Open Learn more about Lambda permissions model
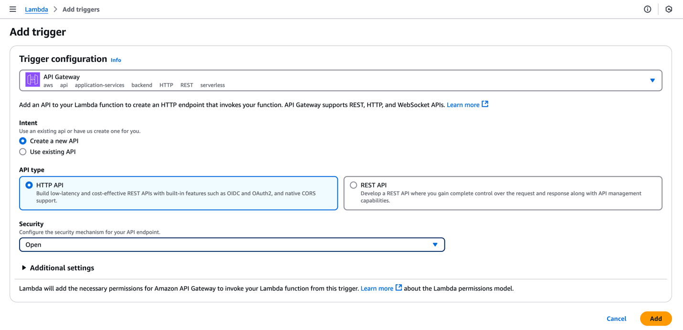The height and width of the screenshot is (330, 683). click(x=377, y=289)
